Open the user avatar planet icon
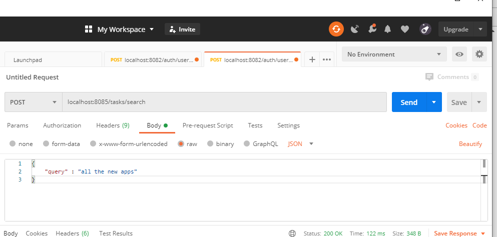This screenshot has height=237, width=497. tap(425, 29)
